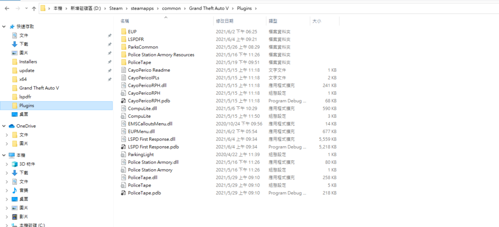The height and width of the screenshot is (227, 499).
Task: Select CayoPericoRPH.pdb file icon
Action: (x=124, y=101)
